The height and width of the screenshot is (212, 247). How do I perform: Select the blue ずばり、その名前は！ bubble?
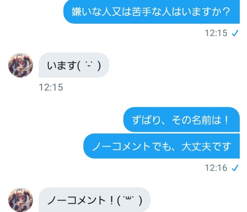click(x=181, y=120)
